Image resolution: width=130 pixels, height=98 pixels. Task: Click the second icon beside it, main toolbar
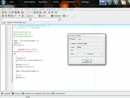click(6, 12)
